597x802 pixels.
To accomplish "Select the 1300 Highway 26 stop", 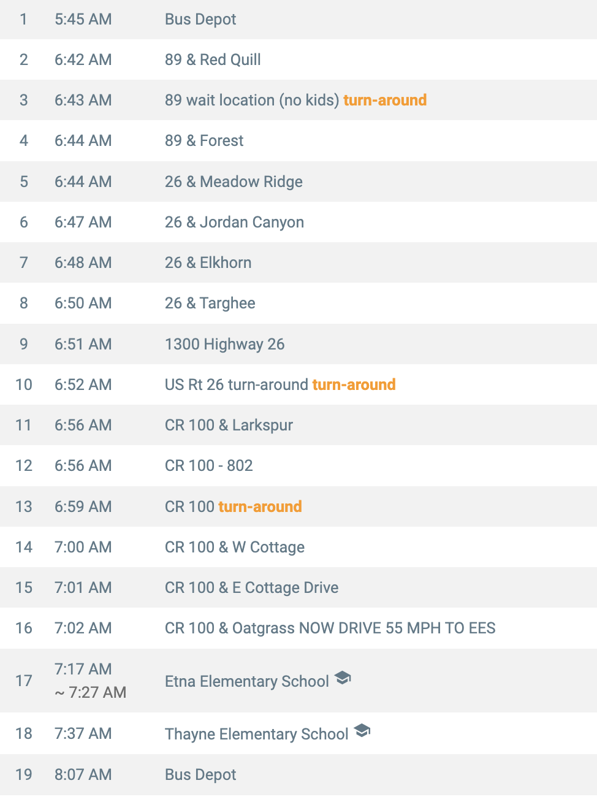I will pyautogui.click(x=298, y=344).
